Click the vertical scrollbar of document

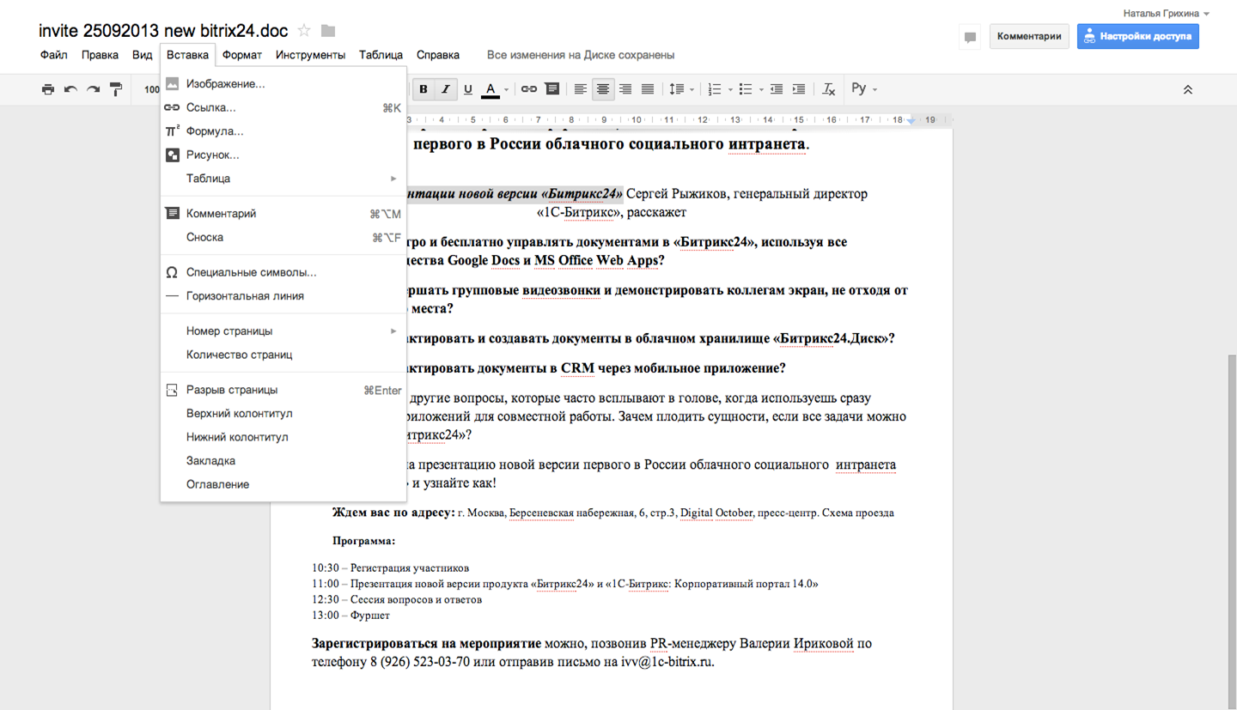(x=1232, y=532)
